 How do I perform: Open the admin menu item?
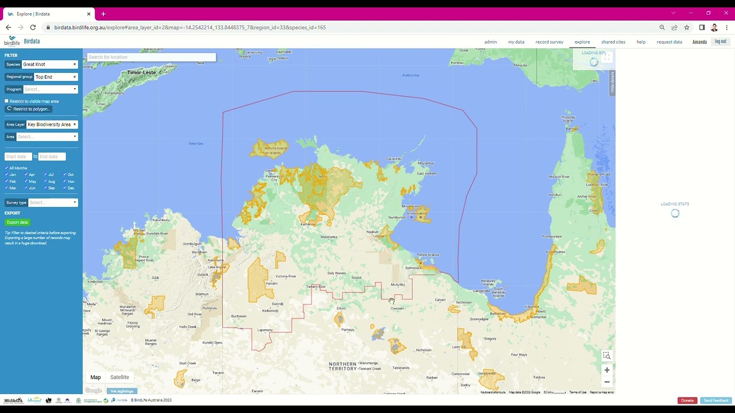490,42
